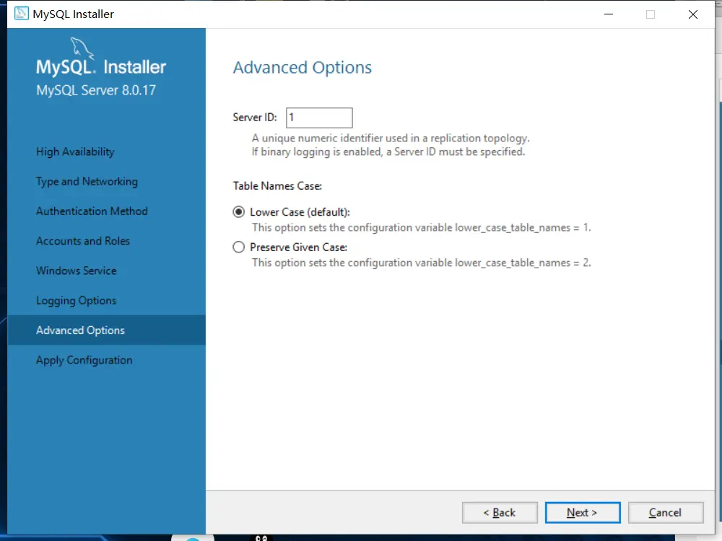
Task: Open Logging Options step
Action: coord(76,300)
